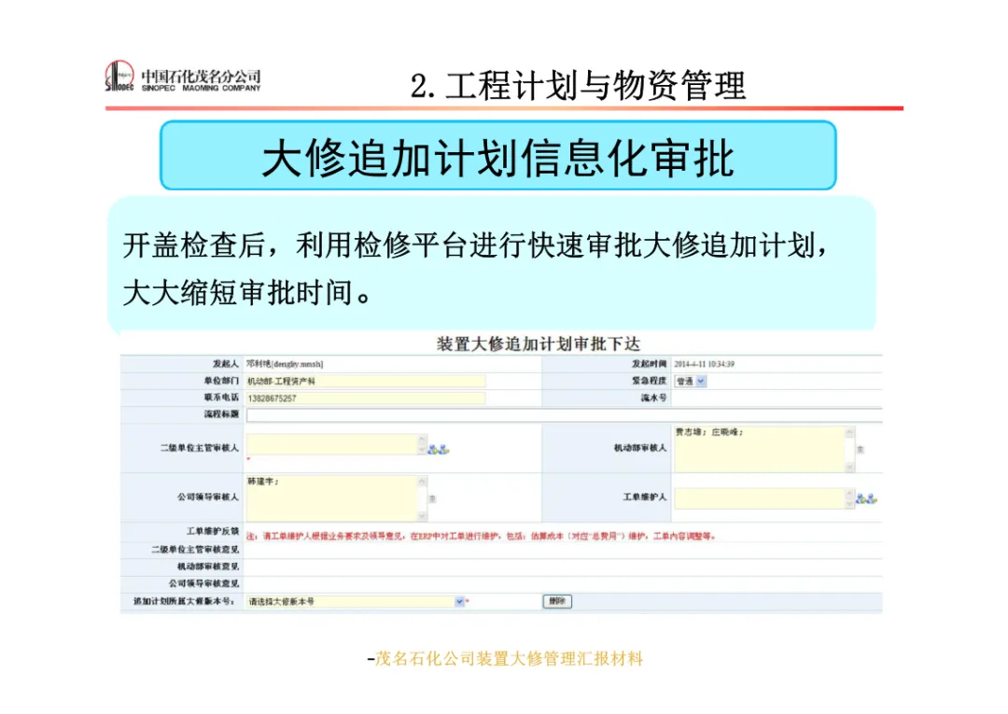
Task: Click small icon right of 公司领导审核人 box
Action: pos(433,498)
